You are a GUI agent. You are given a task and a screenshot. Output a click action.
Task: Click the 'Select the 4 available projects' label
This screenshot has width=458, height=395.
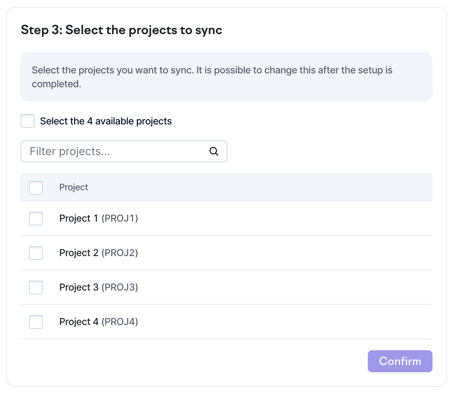click(106, 121)
